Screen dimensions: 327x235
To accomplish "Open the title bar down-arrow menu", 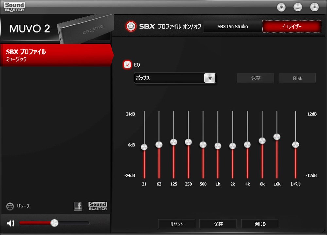I will click(x=281, y=7).
